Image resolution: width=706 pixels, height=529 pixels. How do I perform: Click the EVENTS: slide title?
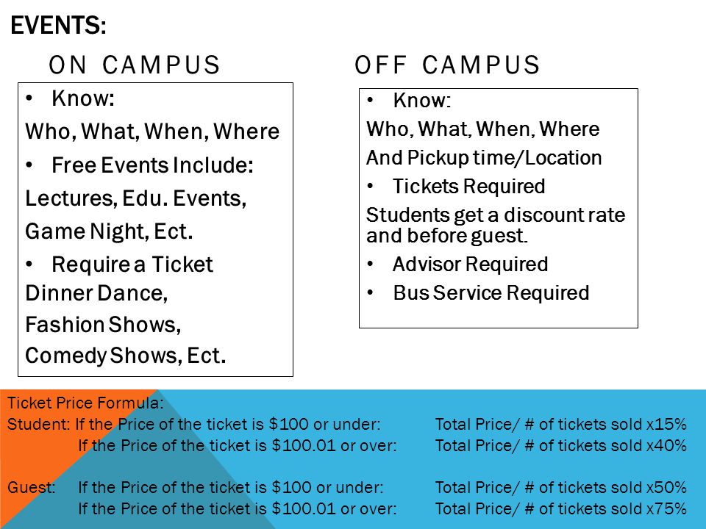pyautogui.click(x=58, y=25)
